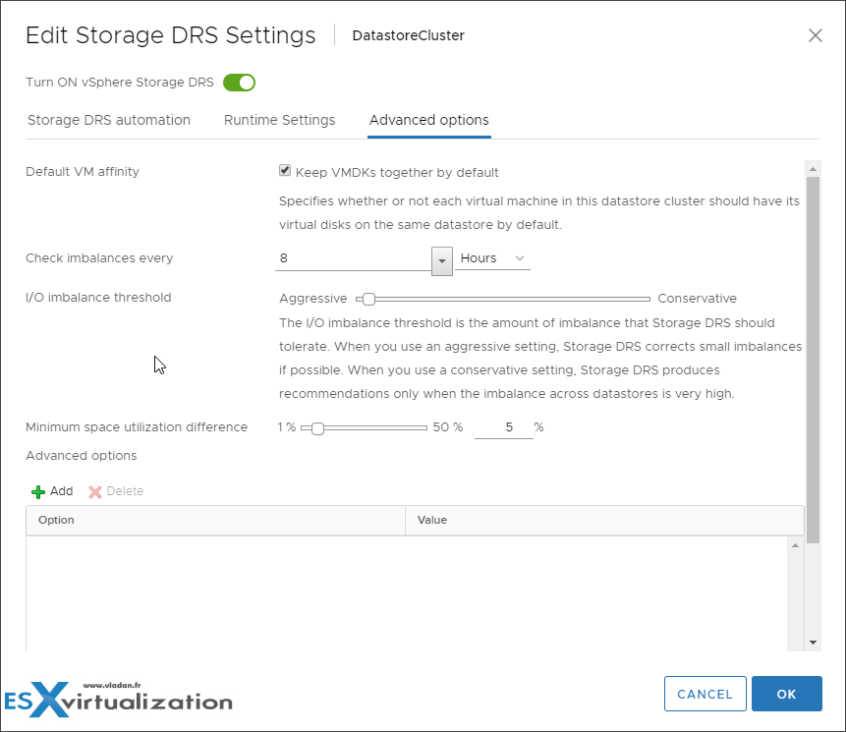The image size is (846, 732).
Task: Click the I/O imbalance threshold slider handle
Action: pyautogui.click(x=367, y=298)
